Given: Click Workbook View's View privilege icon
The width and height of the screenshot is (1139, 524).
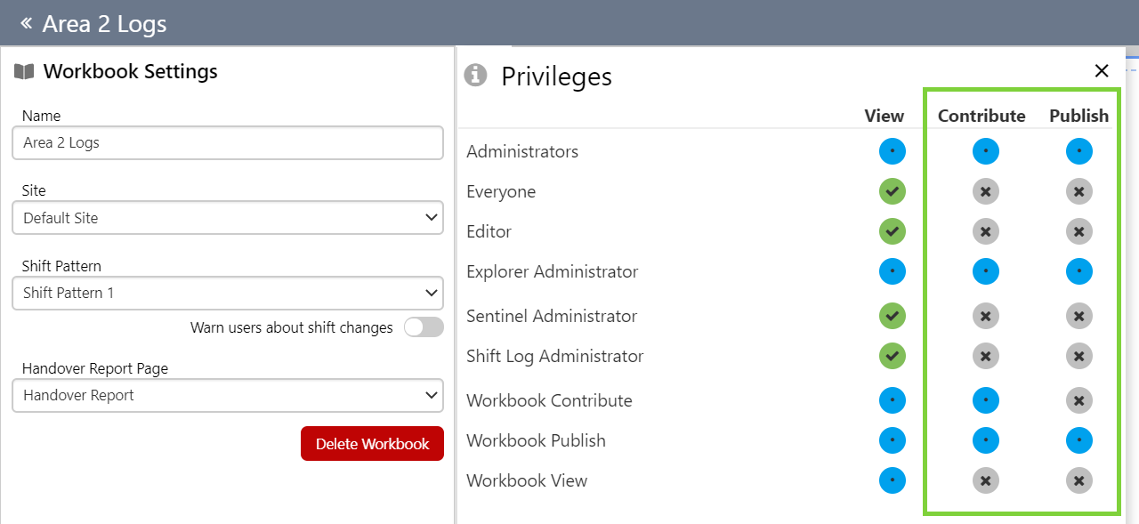Looking at the screenshot, I should coord(892,480).
